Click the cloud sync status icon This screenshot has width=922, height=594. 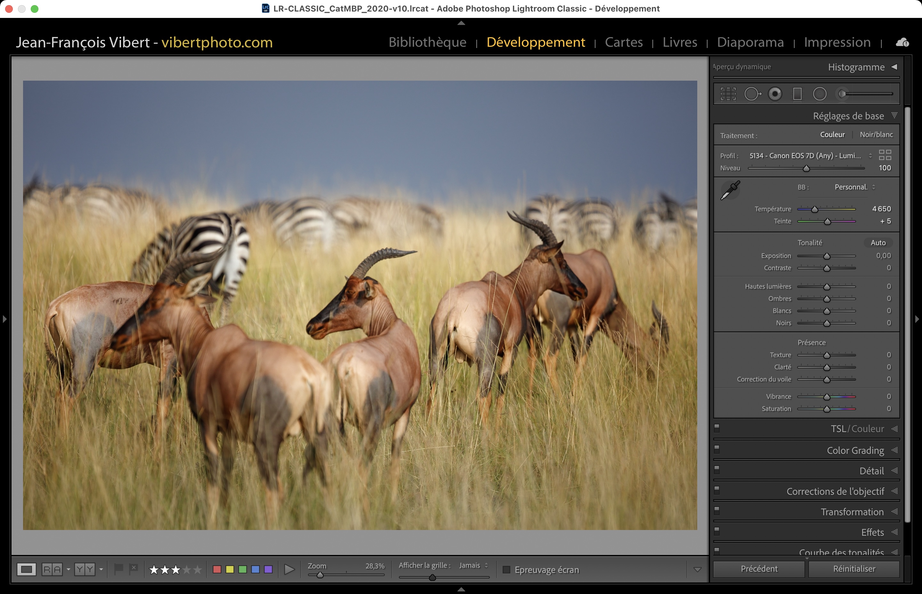(902, 43)
